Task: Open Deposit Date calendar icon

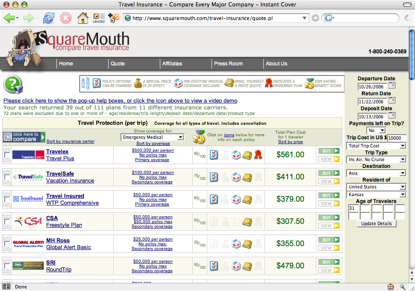Action: (x=392, y=115)
